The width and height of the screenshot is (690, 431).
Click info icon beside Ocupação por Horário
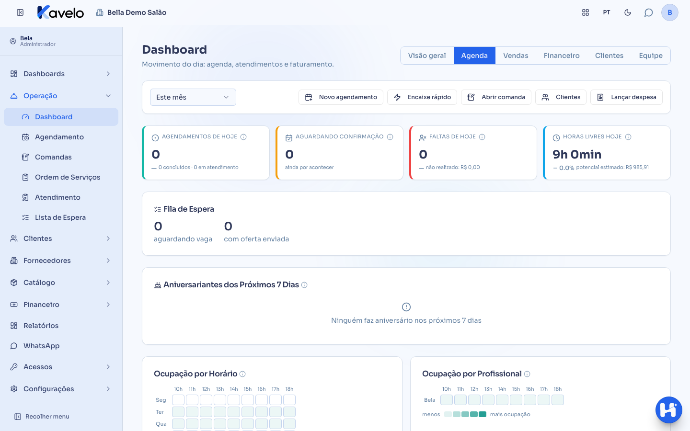coord(242,374)
